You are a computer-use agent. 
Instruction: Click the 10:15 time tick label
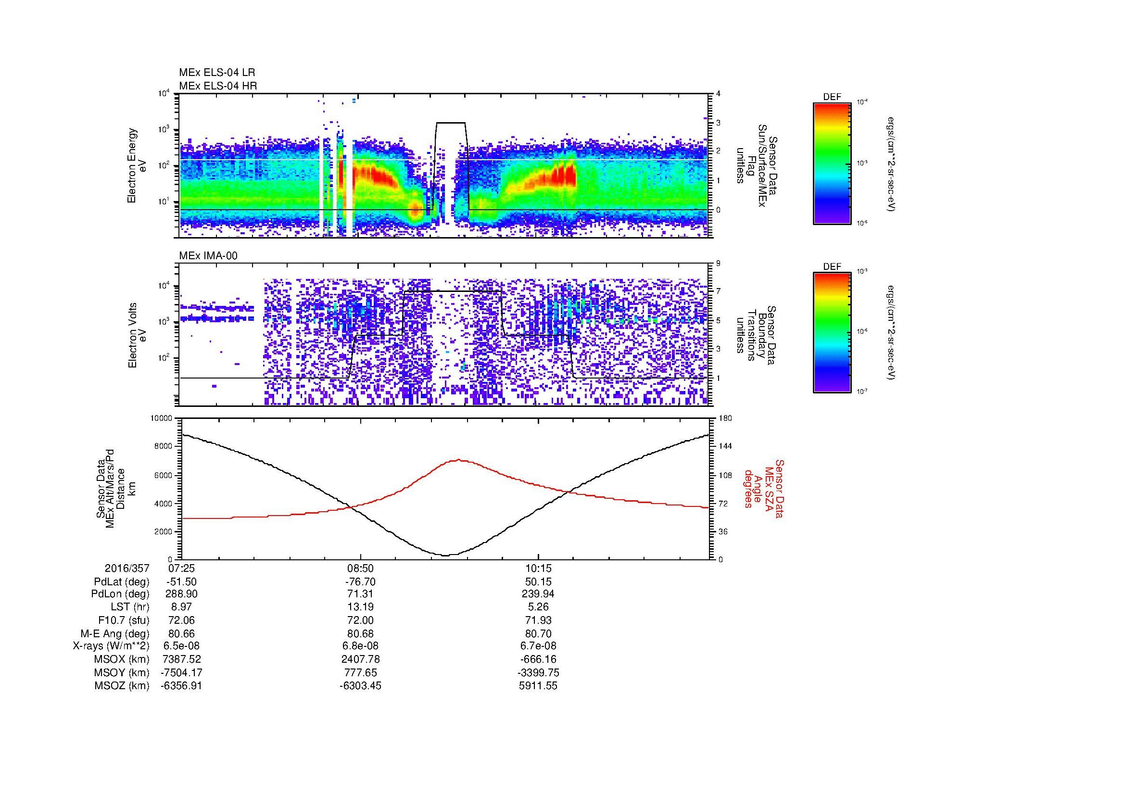(x=538, y=568)
